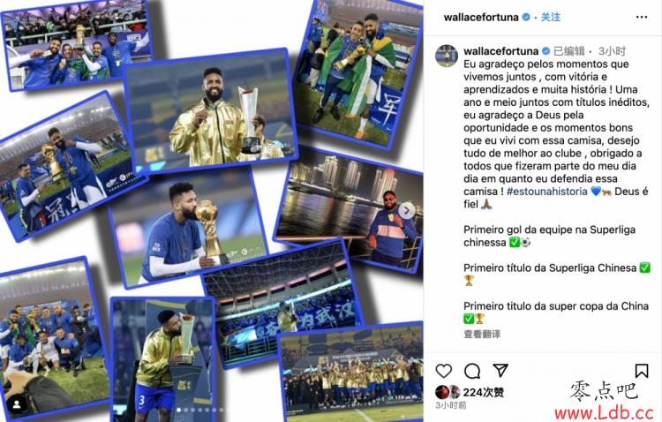The image size is (662, 422).
Task: Open the #estounahistoria hashtag
Action: pos(546,191)
